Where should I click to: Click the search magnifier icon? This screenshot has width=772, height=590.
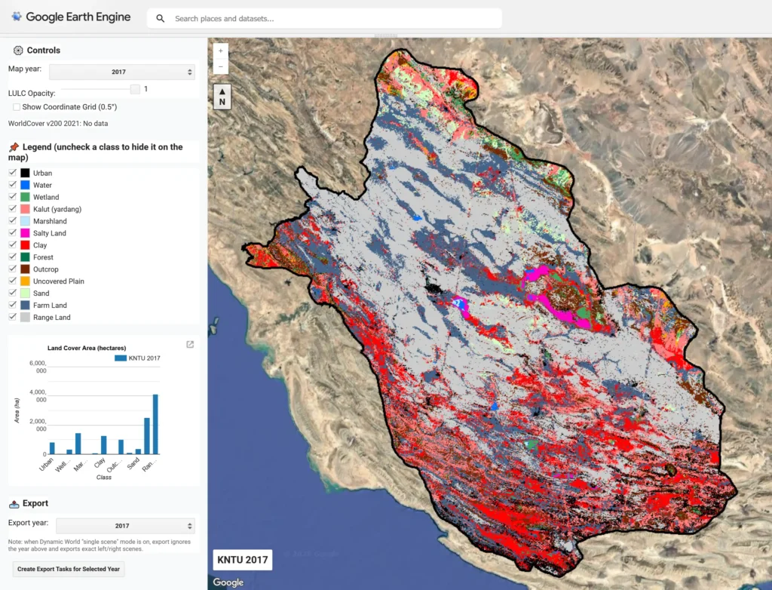160,19
